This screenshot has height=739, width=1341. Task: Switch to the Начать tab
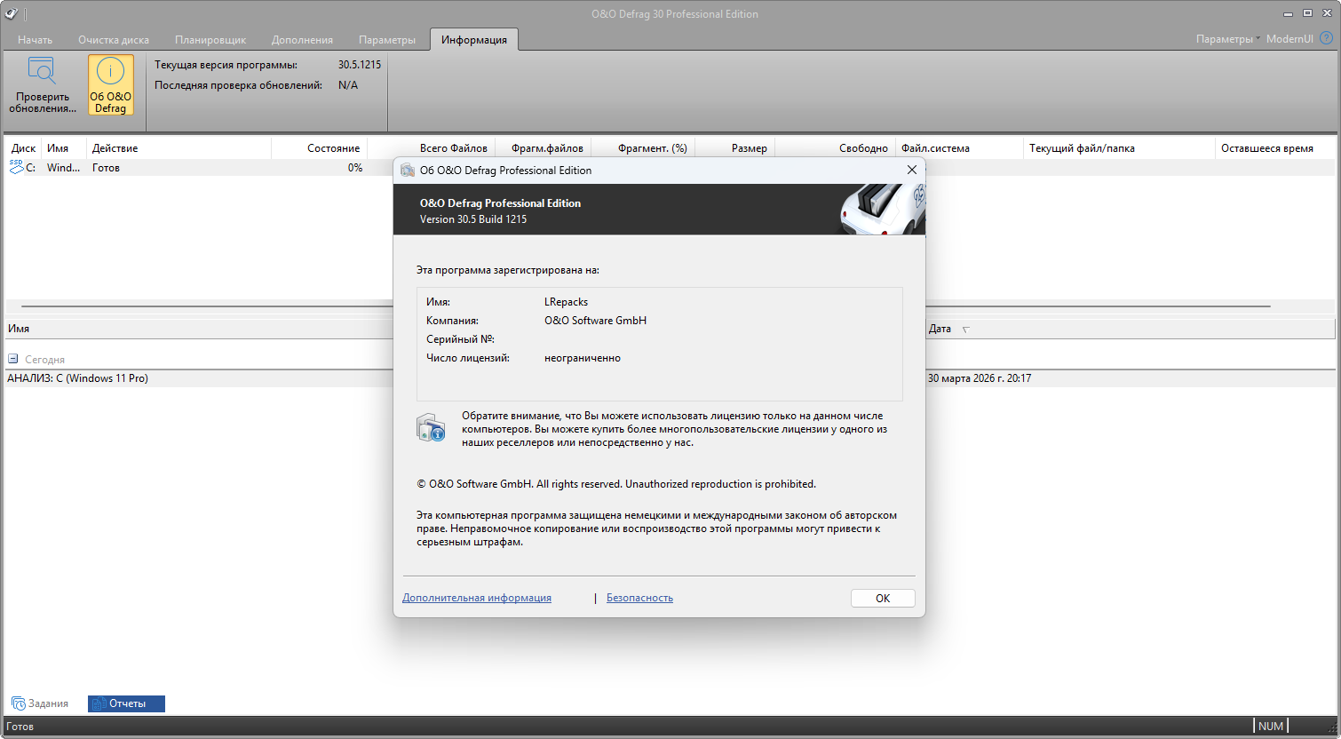pyautogui.click(x=35, y=40)
